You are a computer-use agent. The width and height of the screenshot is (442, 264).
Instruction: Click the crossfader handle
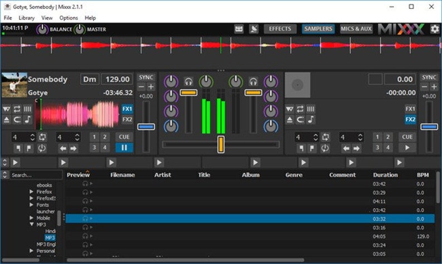coord(221,144)
